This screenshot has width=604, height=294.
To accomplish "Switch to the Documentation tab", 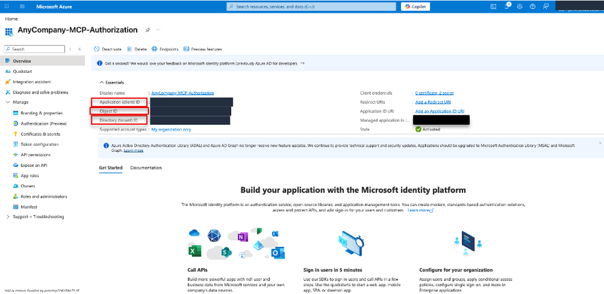I will (x=146, y=168).
